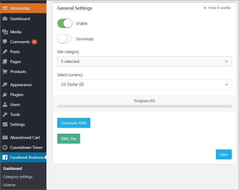Open the Users menu
The height and width of the screenshot is (190, 239).
click(x=23, y=104)
